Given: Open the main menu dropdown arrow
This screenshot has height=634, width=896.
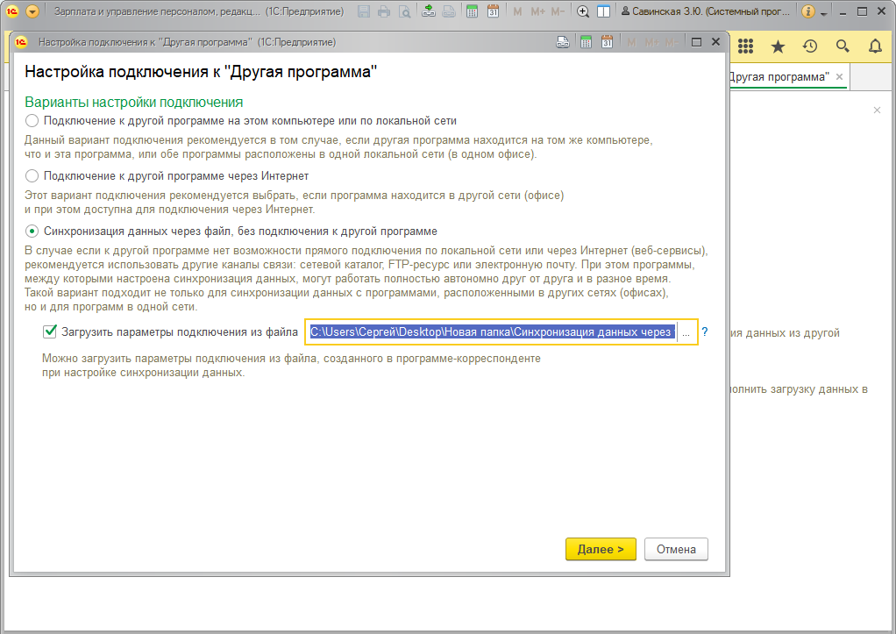Looking at the screenshot, I should (32, 11).
